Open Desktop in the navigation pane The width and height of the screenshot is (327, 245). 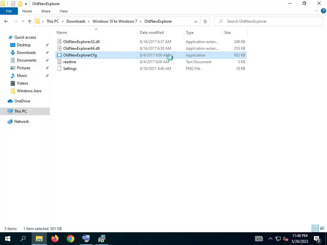click(x=24, y=45)
